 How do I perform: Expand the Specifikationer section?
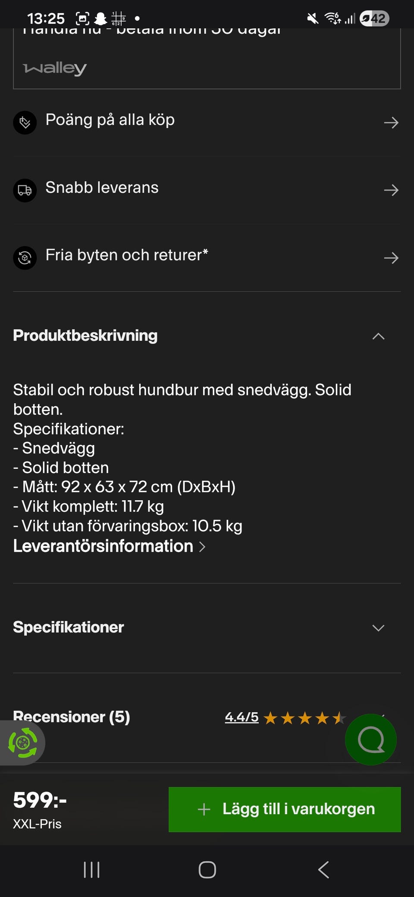(x=378, y=628)
